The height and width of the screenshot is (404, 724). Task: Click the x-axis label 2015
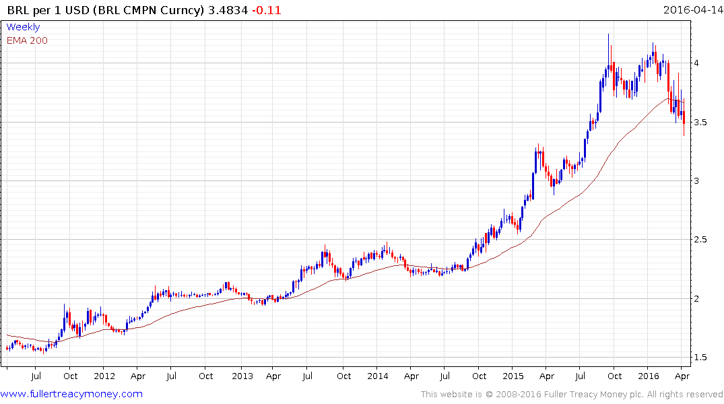pyautogui.click(x=513, y=376)
